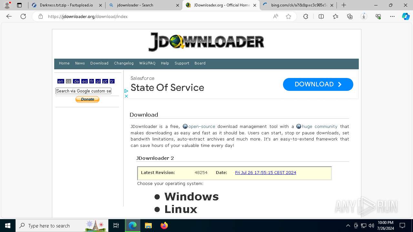Open the revision date link
The height and width of the screenshot is (232, 413).
point(266,172)
